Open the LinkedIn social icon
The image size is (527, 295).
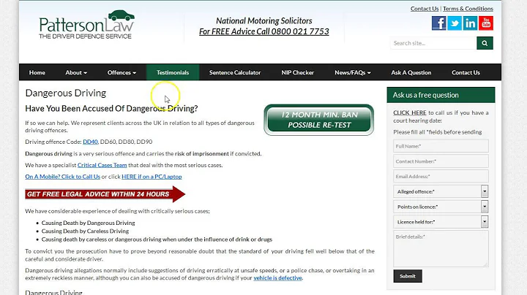coord(470,23)
